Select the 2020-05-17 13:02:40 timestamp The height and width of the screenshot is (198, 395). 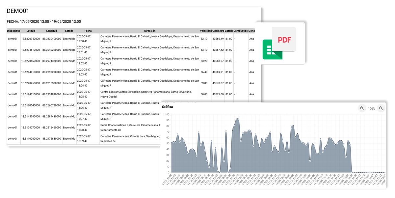(x=84, y=61)
